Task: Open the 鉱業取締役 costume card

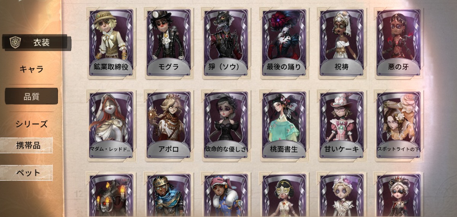Action: click(110, 43)
